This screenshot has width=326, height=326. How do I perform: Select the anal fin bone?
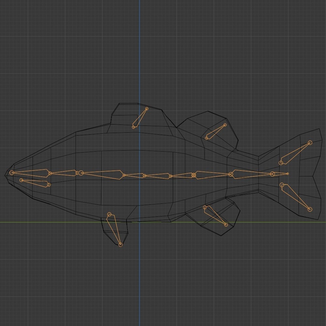tap(215, 215)
